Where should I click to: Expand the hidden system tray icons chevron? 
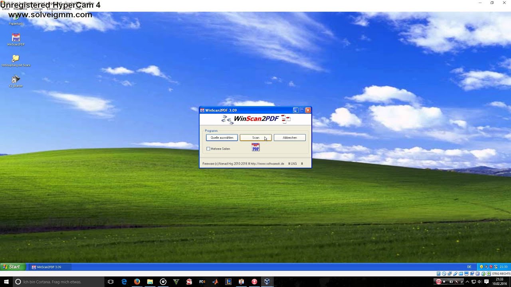pyautogui.click(x=467, y=282)
